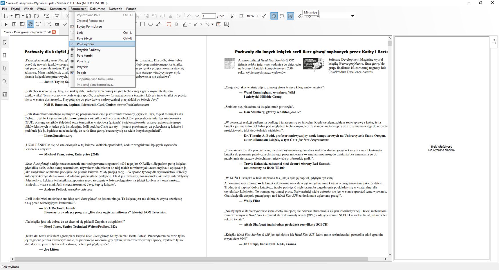Click the rotate view toolbar icon
Viewport: 499px width, 270px height.
pos(300,16)
